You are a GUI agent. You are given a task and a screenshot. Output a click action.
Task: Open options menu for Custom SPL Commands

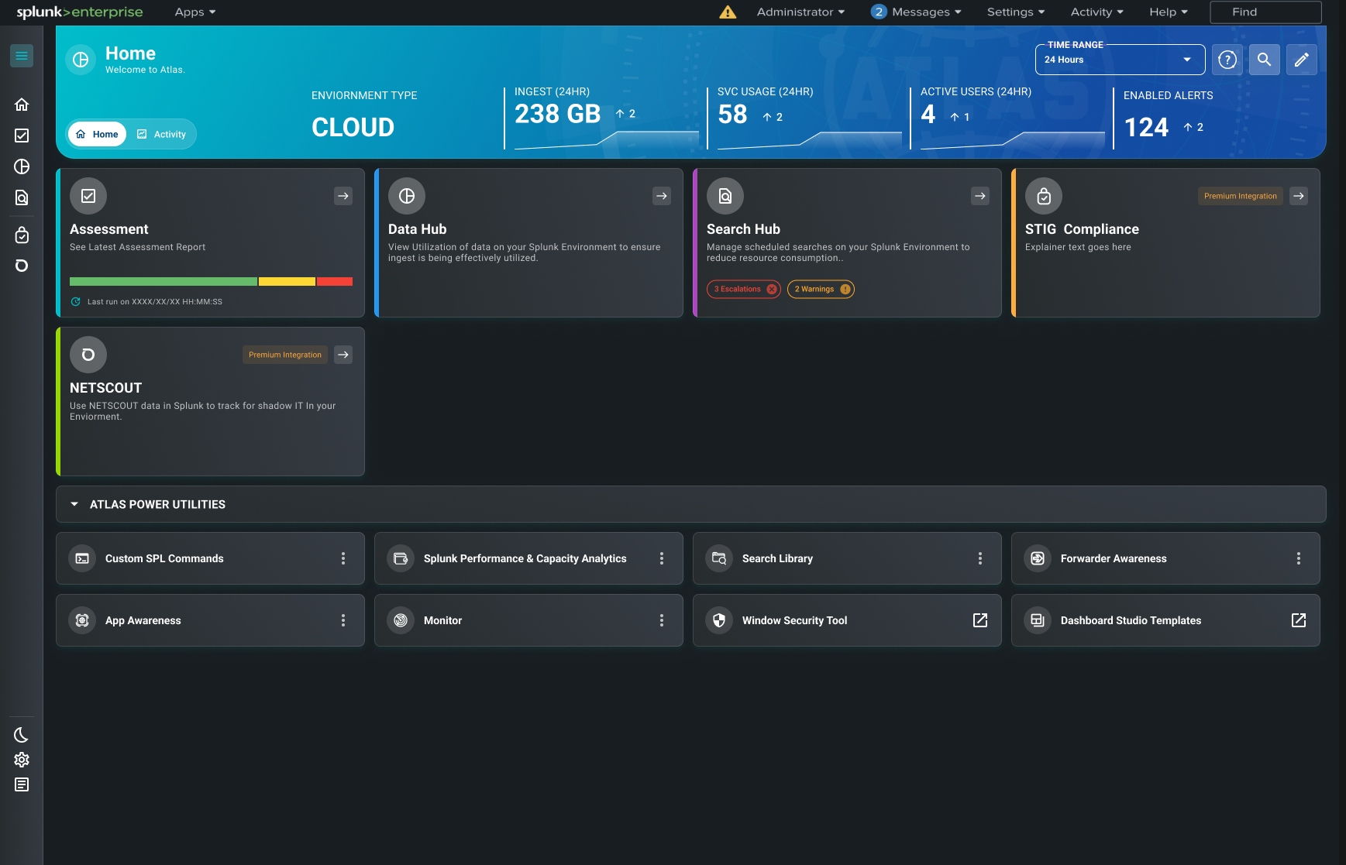click(343, 558)
